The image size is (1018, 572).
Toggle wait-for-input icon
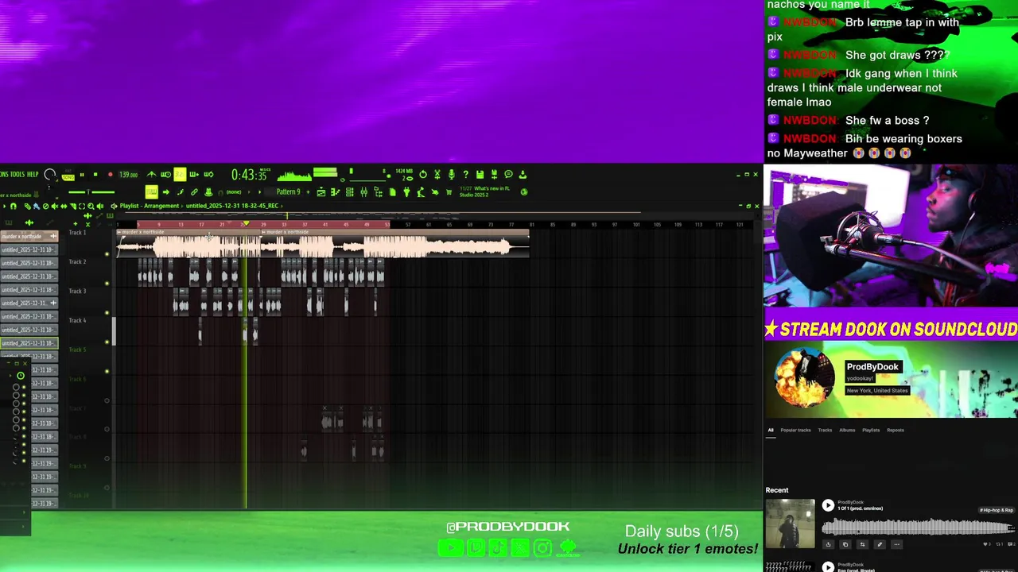click(x=165, y=175)
